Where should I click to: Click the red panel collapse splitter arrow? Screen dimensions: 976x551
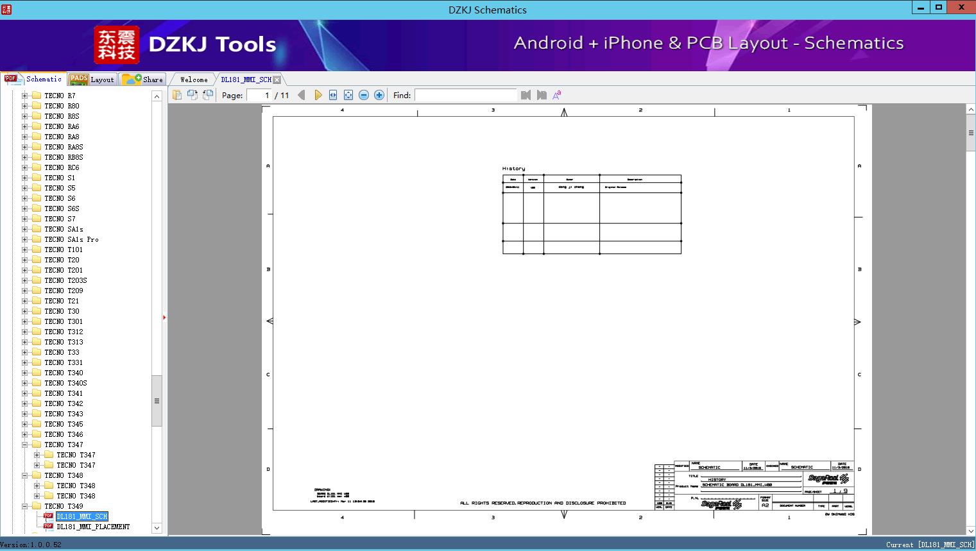[x=164, y=318]
